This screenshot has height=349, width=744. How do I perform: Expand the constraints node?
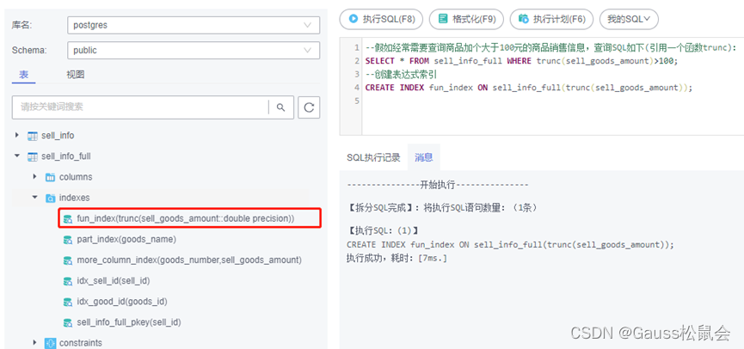click(34, 342)
